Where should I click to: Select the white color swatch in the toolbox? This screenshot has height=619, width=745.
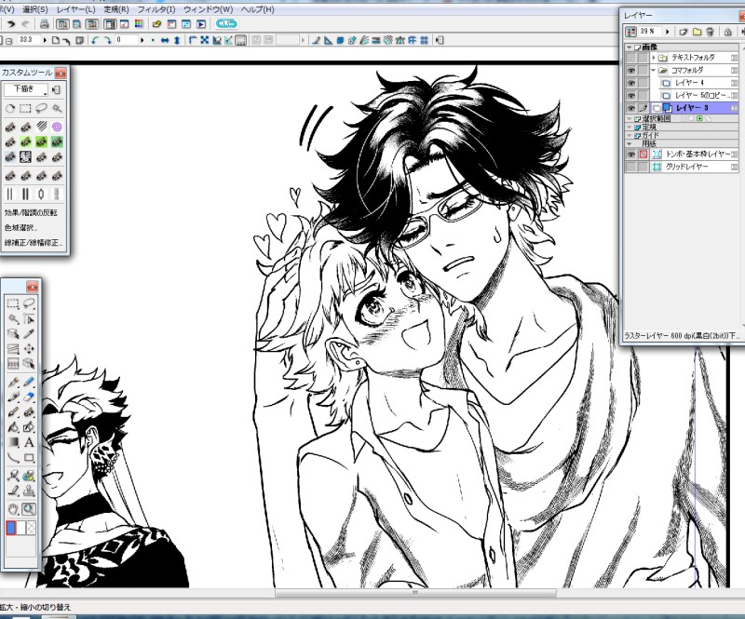tap(20, 529)
